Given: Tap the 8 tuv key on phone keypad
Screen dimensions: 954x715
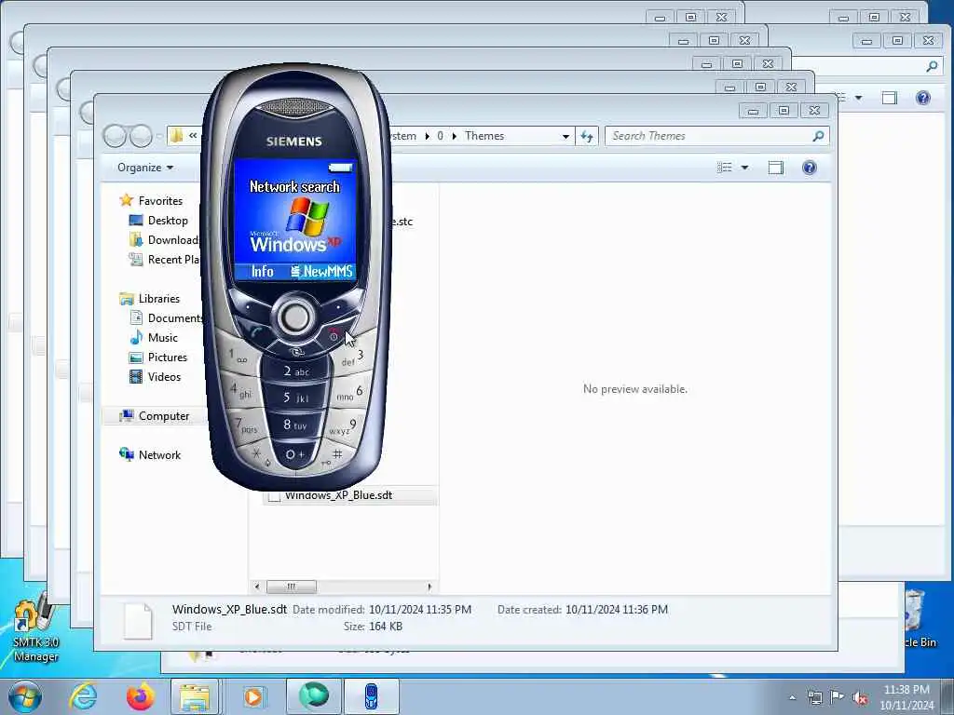Looking at the screenshot, I should (295, 425).
